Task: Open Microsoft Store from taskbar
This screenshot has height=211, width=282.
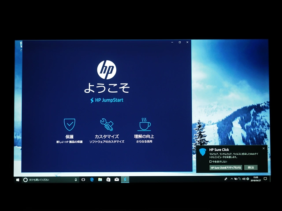Action: 108,179
